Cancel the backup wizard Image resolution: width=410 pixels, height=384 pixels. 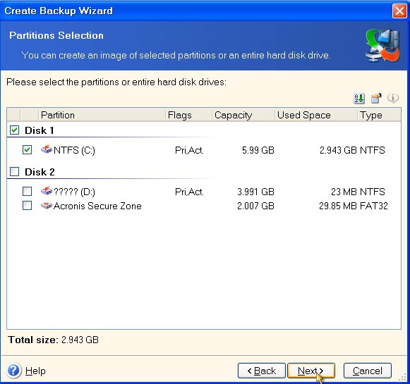(x=368, y=371)
